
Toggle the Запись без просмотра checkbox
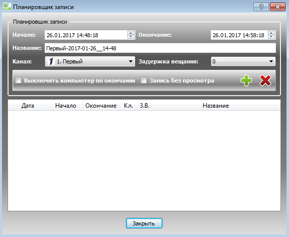143,81
